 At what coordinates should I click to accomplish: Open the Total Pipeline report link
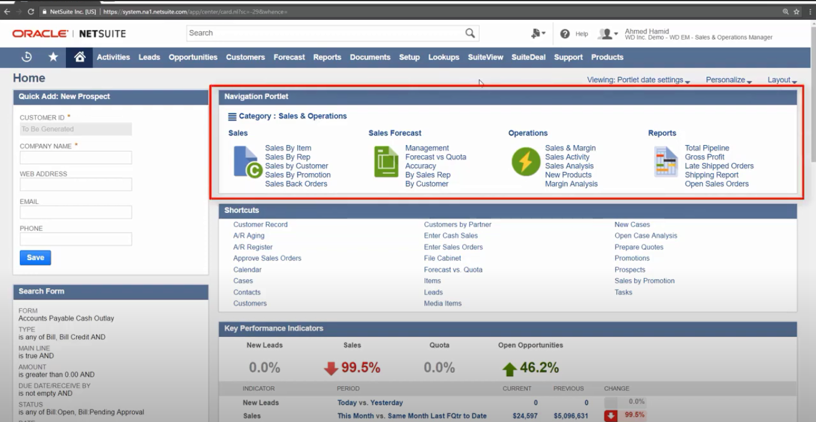(x=707, y=148)
